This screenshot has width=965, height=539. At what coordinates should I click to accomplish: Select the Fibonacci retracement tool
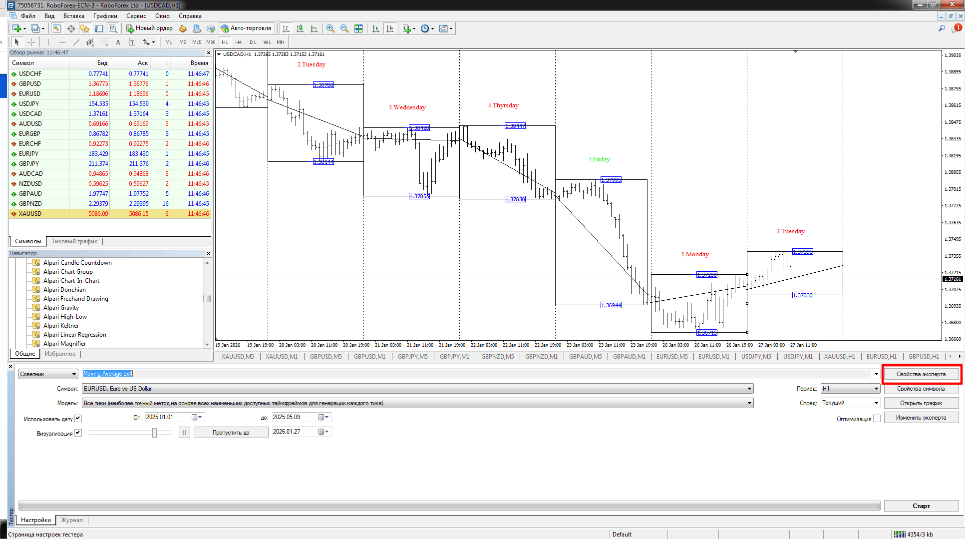[x=104, y=42]
